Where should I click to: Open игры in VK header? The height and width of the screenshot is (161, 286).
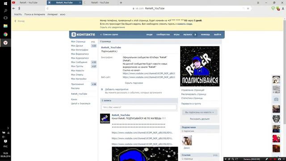tap(177, 34)
